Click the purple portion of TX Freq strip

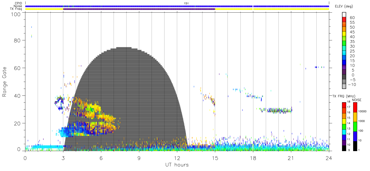tap(139, 9)
